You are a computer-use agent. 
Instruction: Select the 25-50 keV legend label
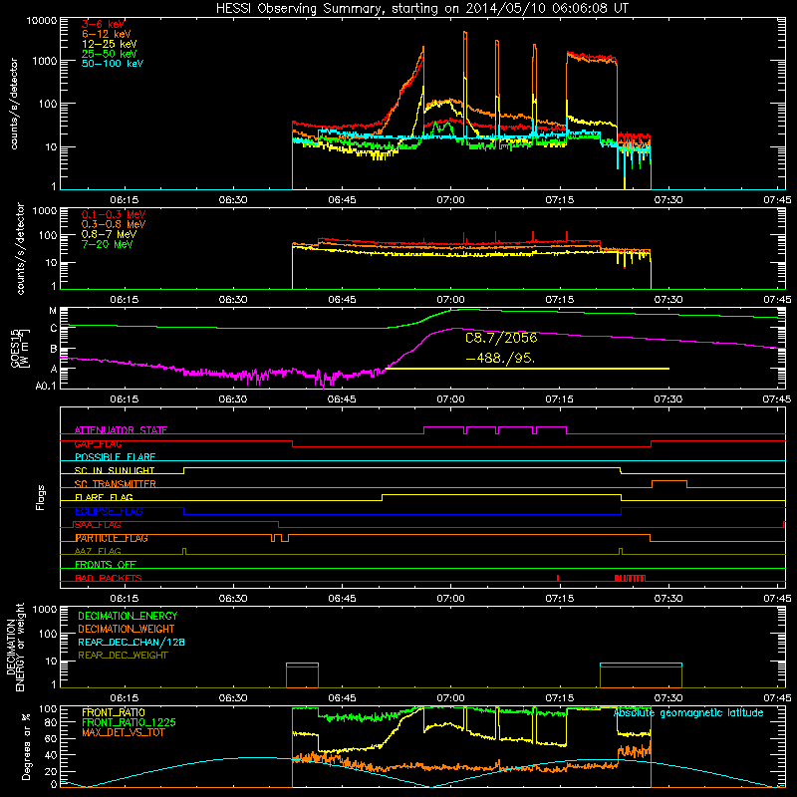tap(109, 54)
